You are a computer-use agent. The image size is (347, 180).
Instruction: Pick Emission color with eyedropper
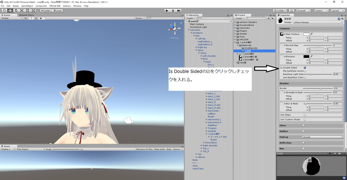click(x=311, y=57)
